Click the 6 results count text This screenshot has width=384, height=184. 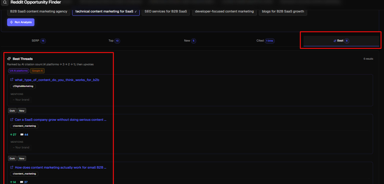368,59
